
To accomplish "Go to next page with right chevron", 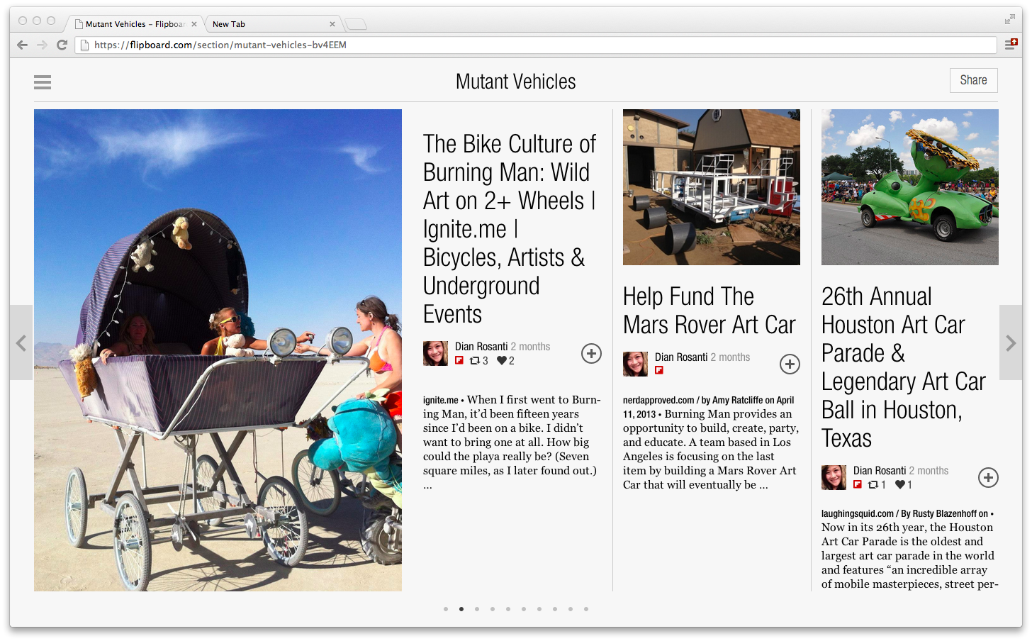I will 1011,343.
